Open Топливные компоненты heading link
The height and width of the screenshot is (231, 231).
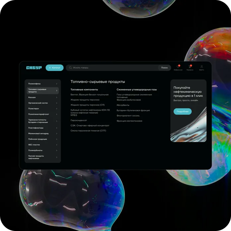pos(84,89)
